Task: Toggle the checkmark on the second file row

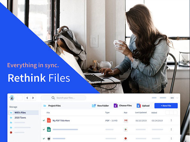Action: click(44, 129)
